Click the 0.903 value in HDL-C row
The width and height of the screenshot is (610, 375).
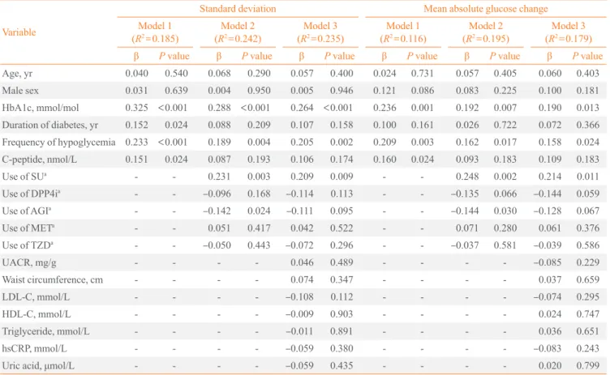tap(342, 314)
